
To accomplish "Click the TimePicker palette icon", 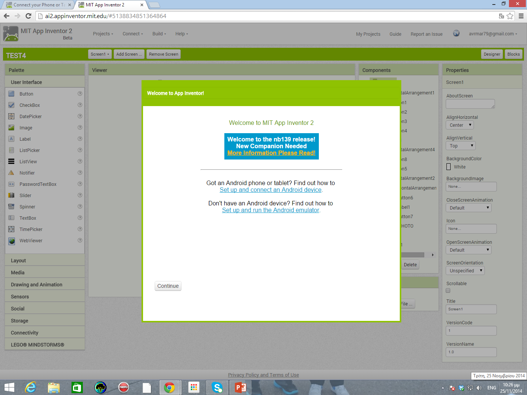I will pos(12,229).
